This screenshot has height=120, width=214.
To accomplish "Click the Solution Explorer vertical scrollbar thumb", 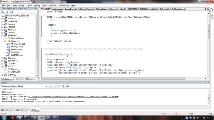I will 36,39.
